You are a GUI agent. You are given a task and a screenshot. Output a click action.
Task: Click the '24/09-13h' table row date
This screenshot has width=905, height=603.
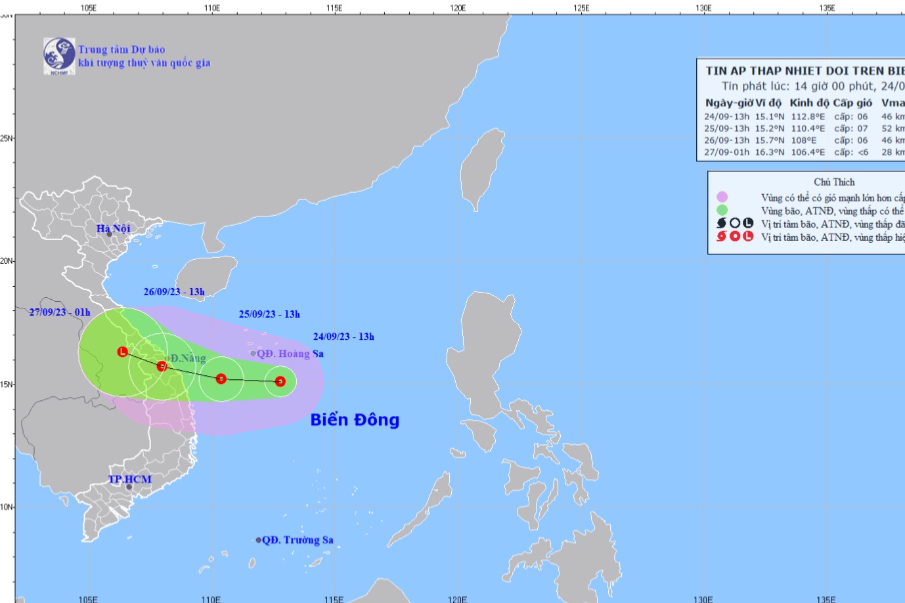pyautogui.click(x=727, y=117)
